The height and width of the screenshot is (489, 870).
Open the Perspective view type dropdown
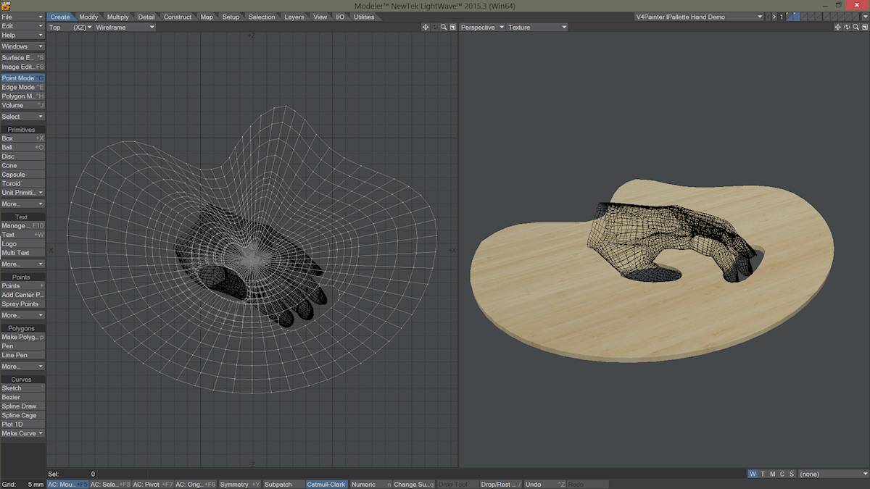(x=482, y=28)
